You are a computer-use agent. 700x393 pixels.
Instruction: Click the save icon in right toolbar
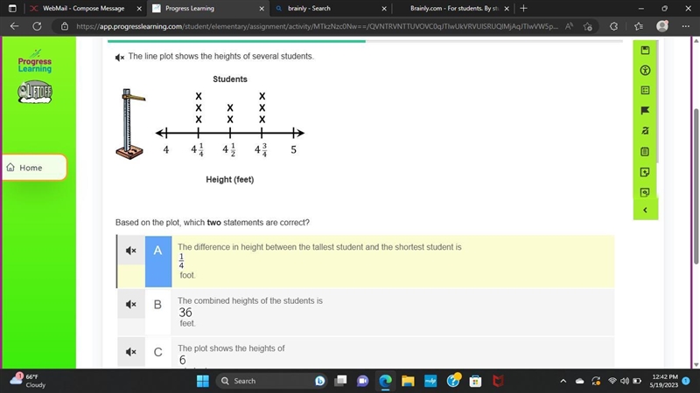click(645, 51)
